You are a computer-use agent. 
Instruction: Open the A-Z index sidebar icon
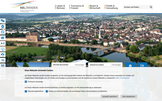3,43
